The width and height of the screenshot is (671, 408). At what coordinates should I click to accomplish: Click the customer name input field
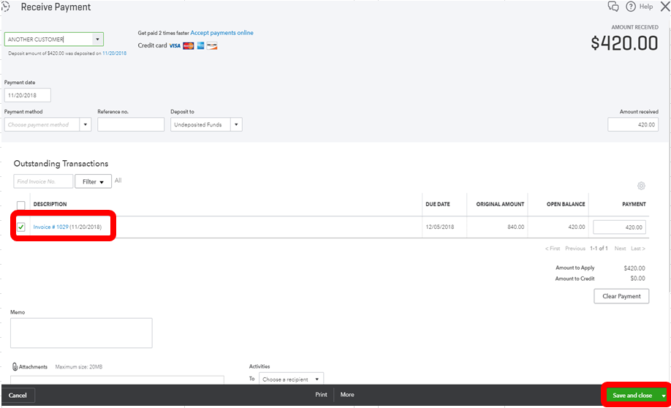pos(48,39)
